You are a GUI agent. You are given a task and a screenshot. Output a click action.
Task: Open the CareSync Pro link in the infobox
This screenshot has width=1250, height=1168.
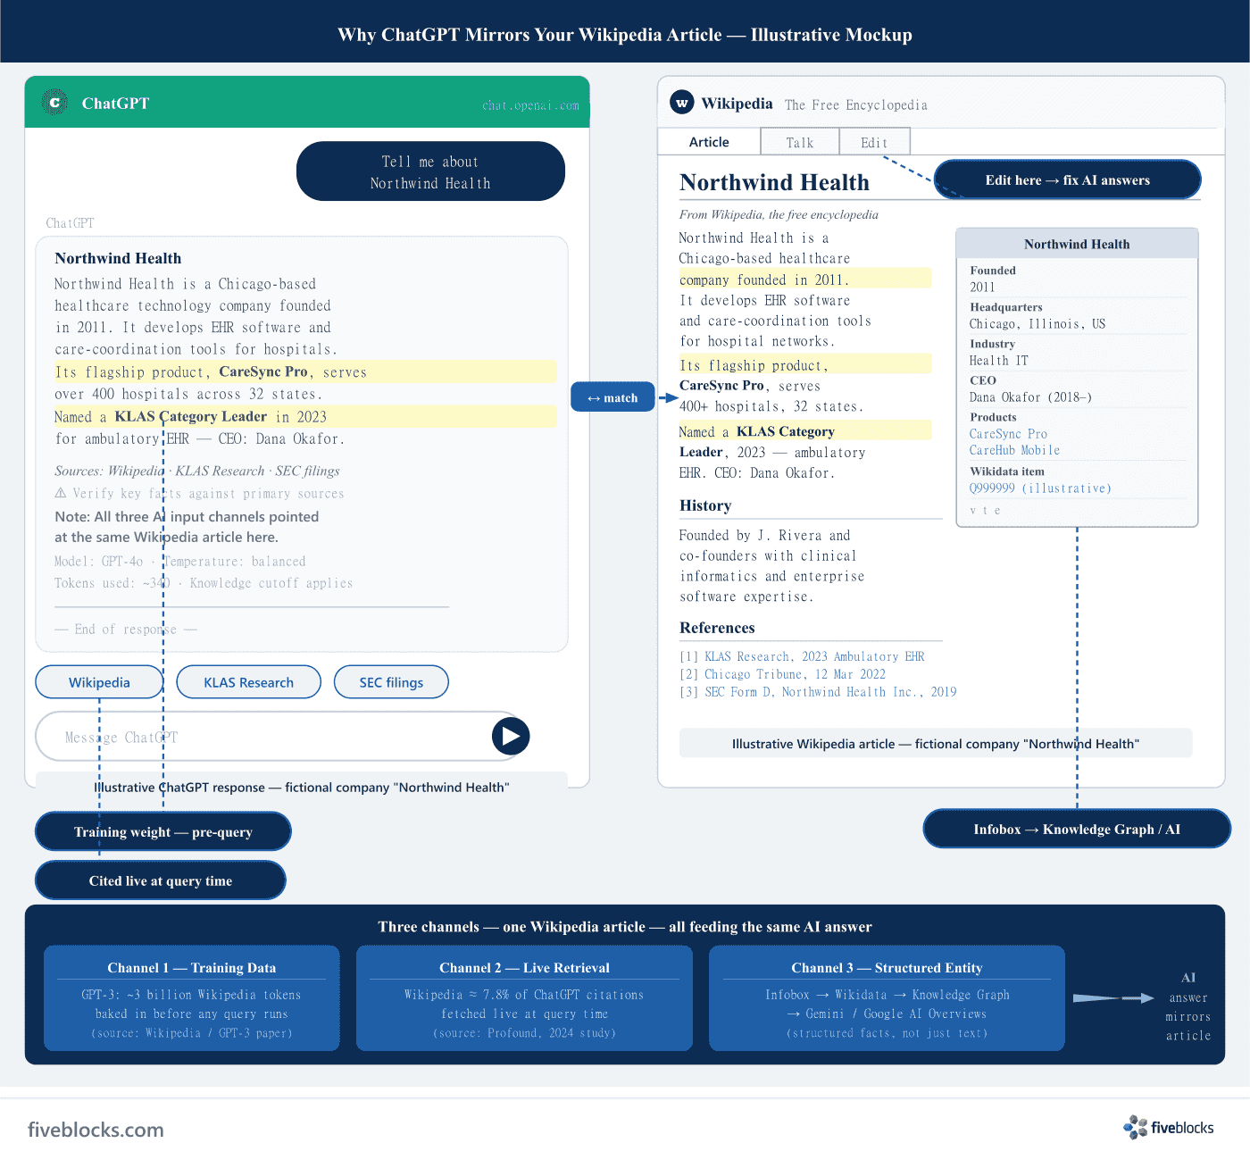coord(1008,434)
